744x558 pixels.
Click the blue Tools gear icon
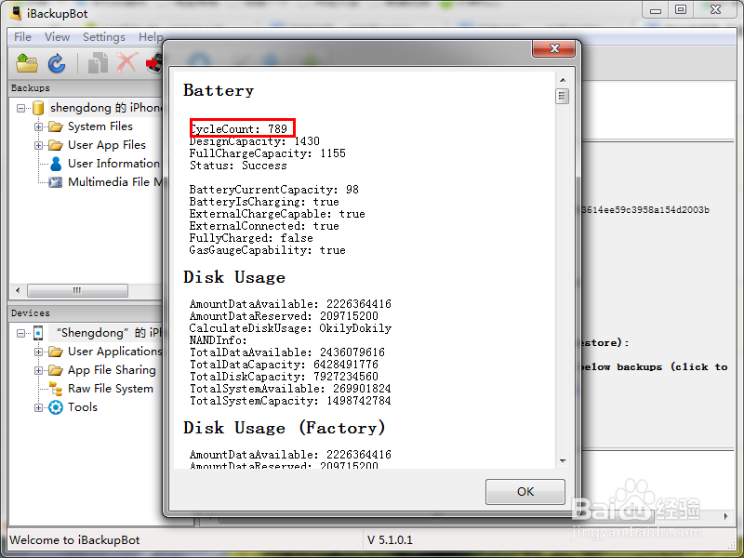[x=56, y=407]
